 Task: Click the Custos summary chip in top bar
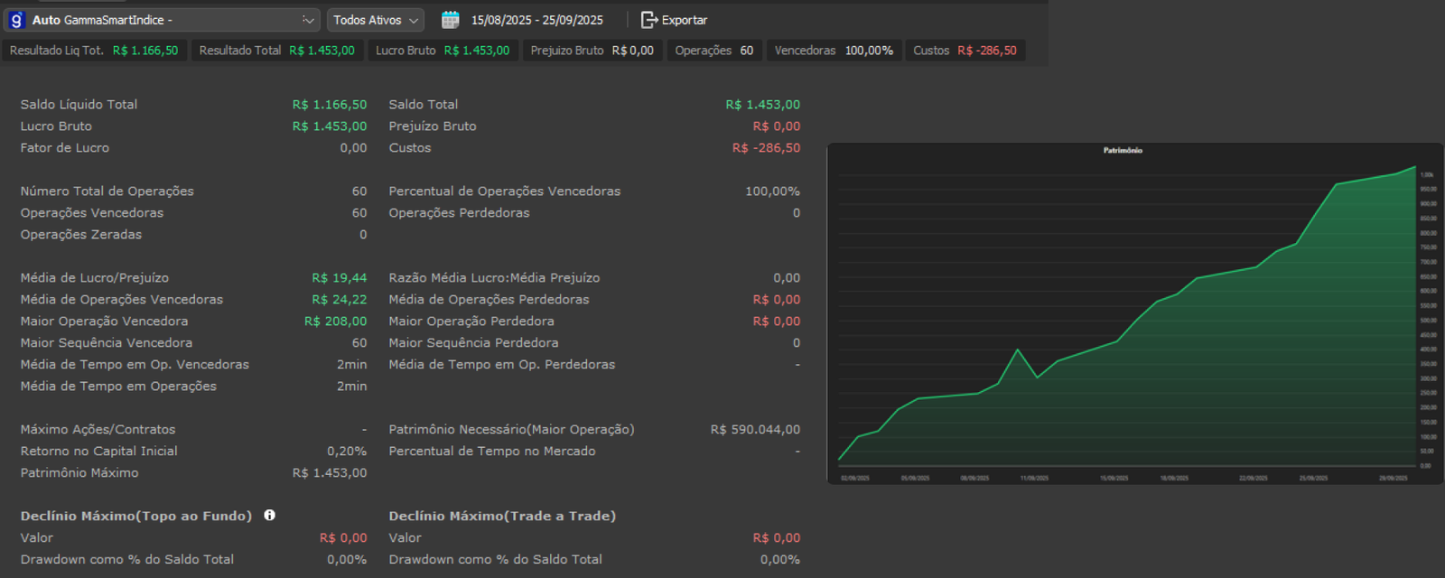coord(965,51)
